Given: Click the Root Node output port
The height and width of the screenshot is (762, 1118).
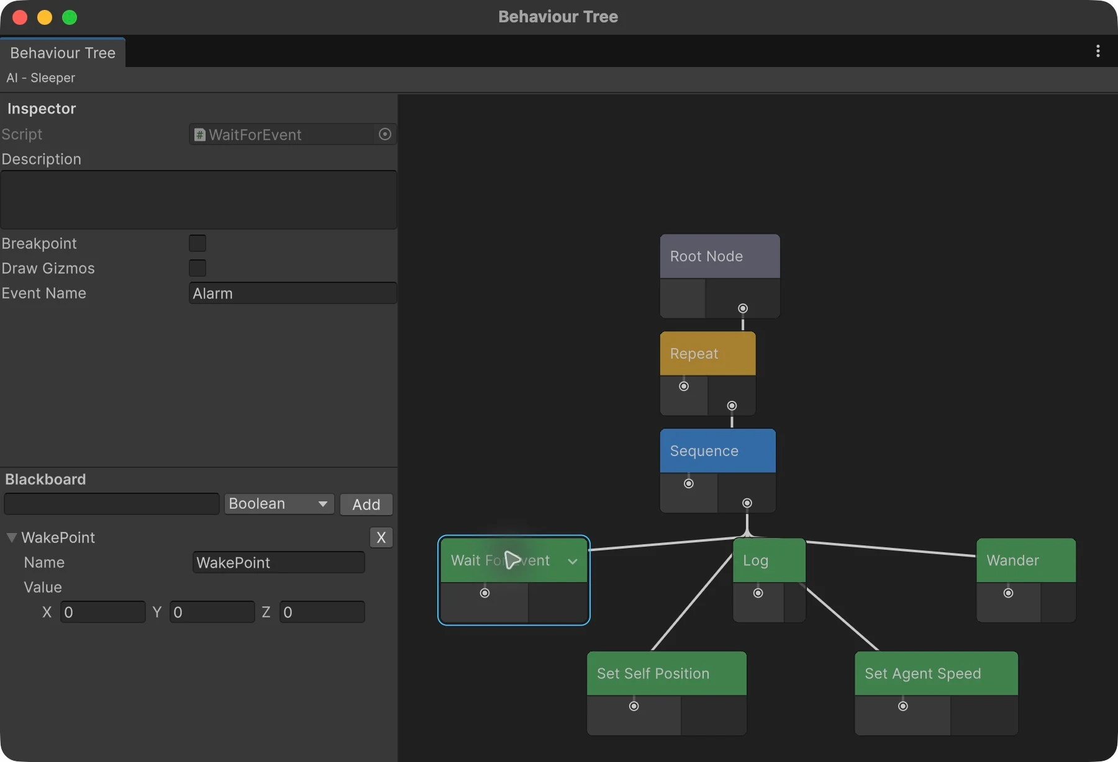Looking at the screenshot, I should point(743,308).
